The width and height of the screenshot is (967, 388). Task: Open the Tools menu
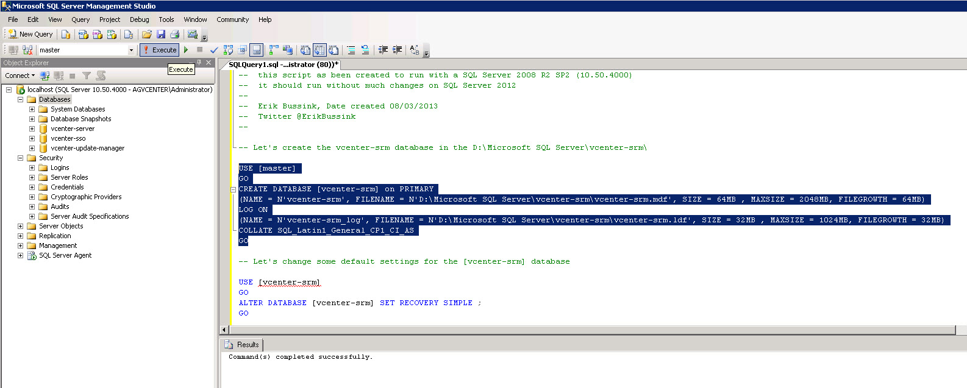click(x=166, y=19)
